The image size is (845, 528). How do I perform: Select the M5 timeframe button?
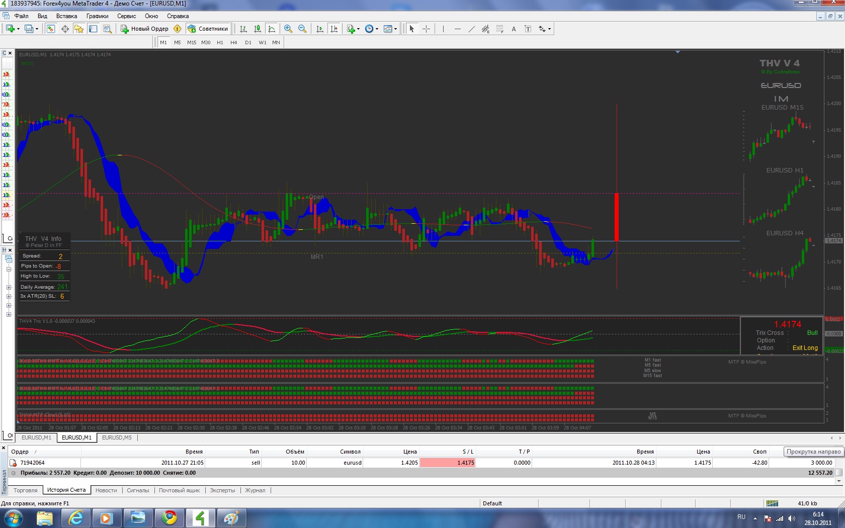[178, 43]
